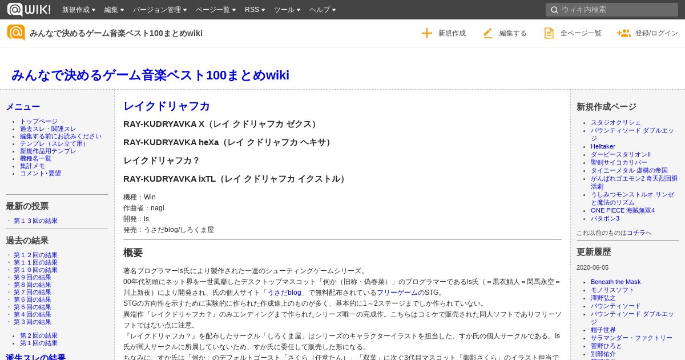Open 第３回の結果 link
Image resolution: width=685 pixels, height=360 pixels.
[33, 322]
